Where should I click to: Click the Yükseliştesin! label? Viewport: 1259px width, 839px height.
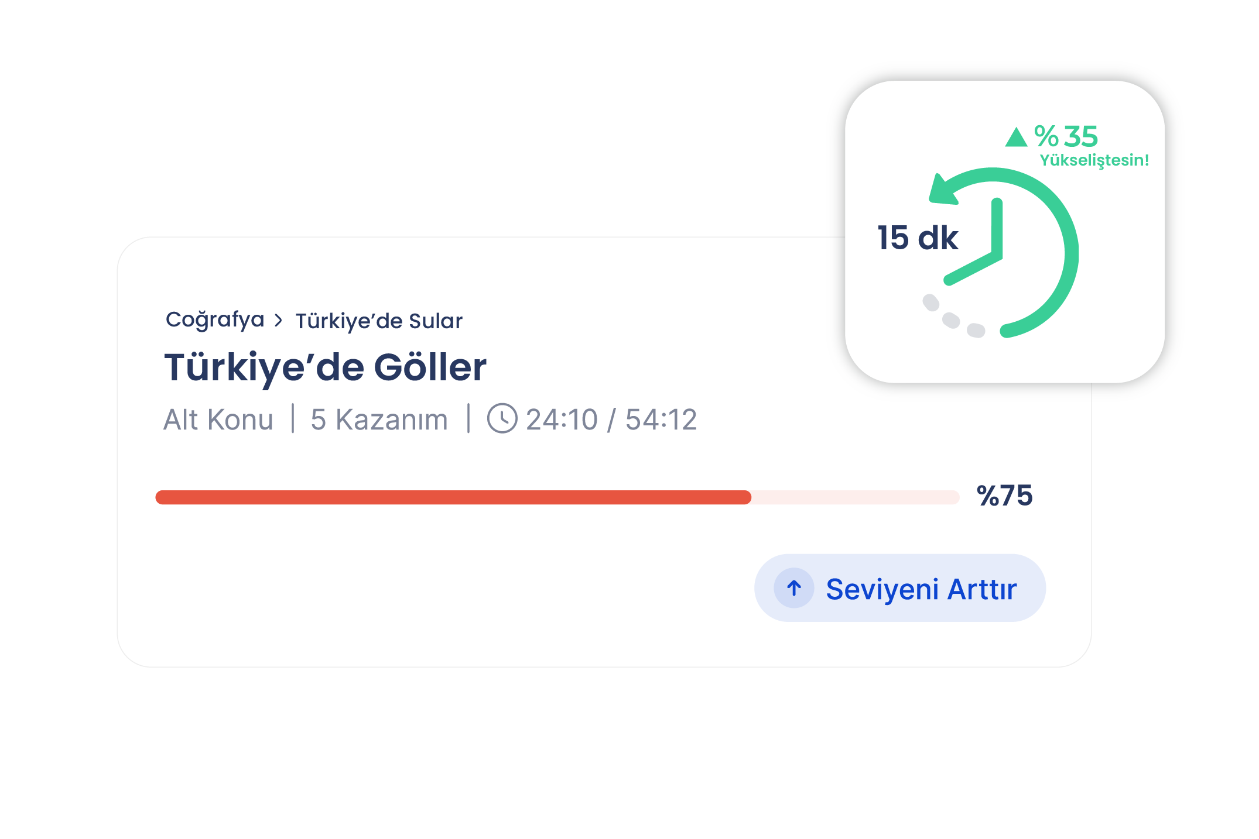pos(1094,160)
